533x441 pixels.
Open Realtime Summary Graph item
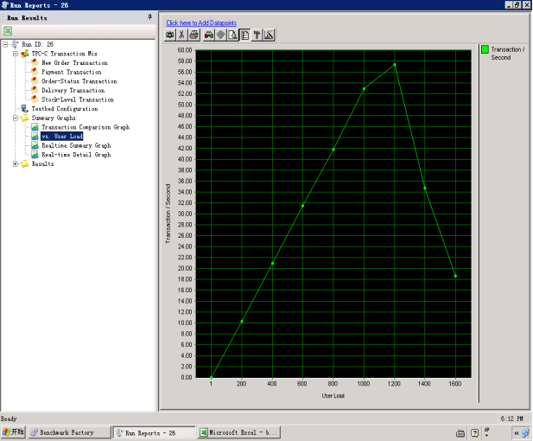point(76,145)
